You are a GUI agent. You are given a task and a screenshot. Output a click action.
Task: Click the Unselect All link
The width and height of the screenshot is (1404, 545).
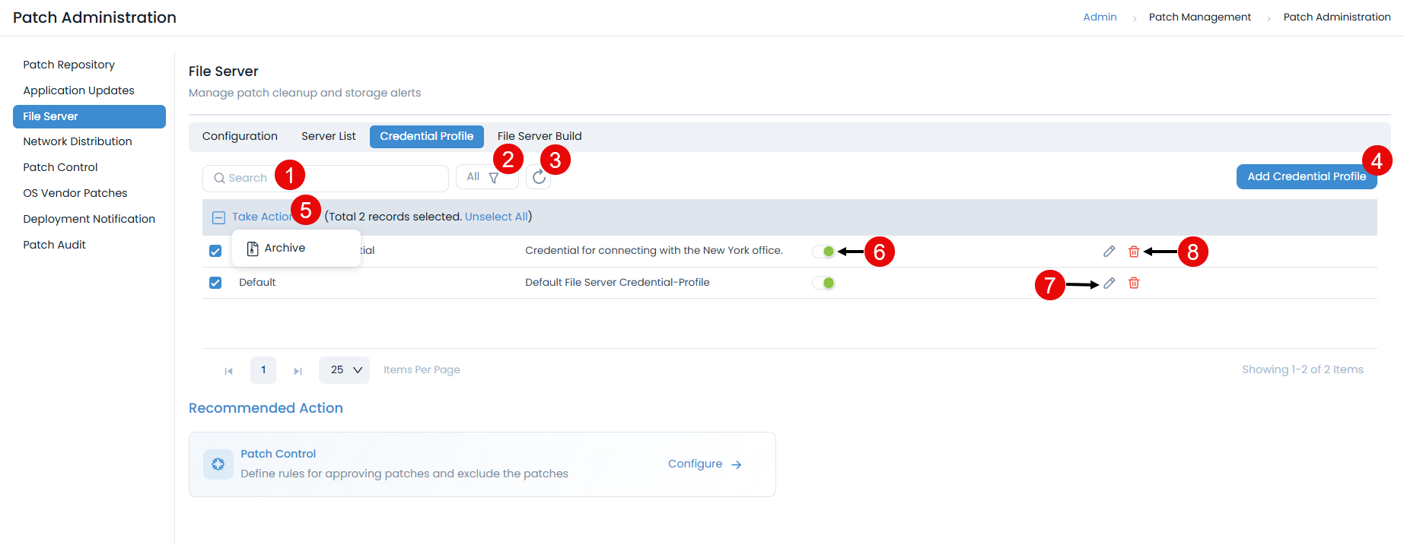(x=496, y=217)
